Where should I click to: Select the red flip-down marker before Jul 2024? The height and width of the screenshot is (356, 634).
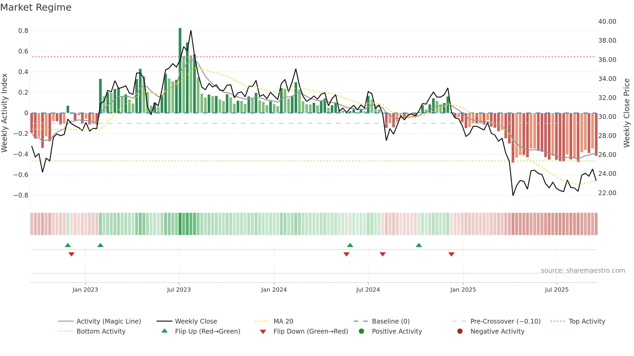pos(347,254)
